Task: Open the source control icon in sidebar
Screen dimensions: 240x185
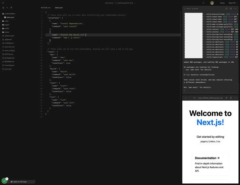Action: 11,8
